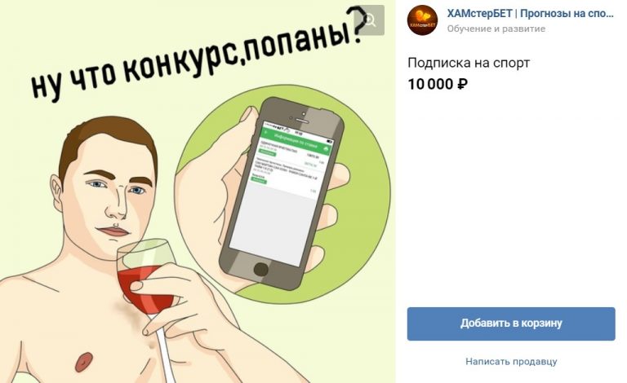Click the phone's speaker and camera area
Image resolution: width=627 pixels, height=383 pixels.
(305, 117)
